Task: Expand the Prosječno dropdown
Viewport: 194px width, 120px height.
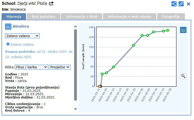Action: (60, 67)
